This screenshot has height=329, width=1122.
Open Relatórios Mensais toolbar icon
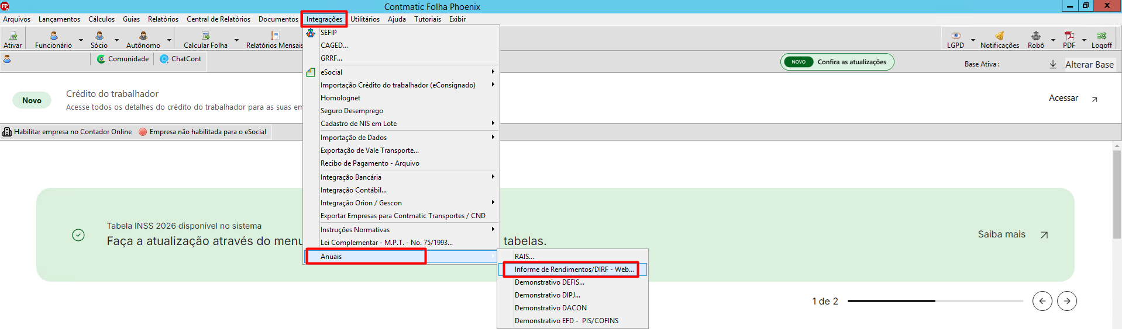(x=275, y=36)
